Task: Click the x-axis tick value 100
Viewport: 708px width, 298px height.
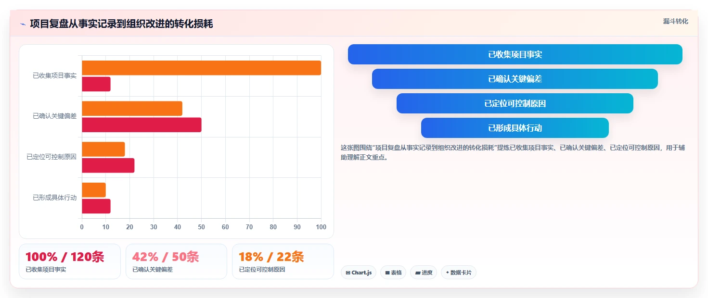Action: coord(321,227)
